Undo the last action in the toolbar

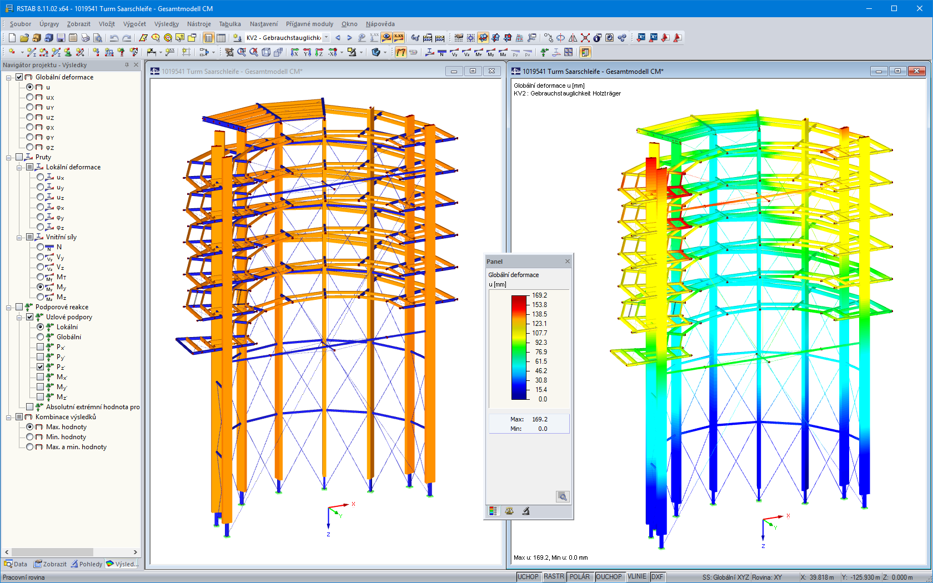(x=114, y=38)
